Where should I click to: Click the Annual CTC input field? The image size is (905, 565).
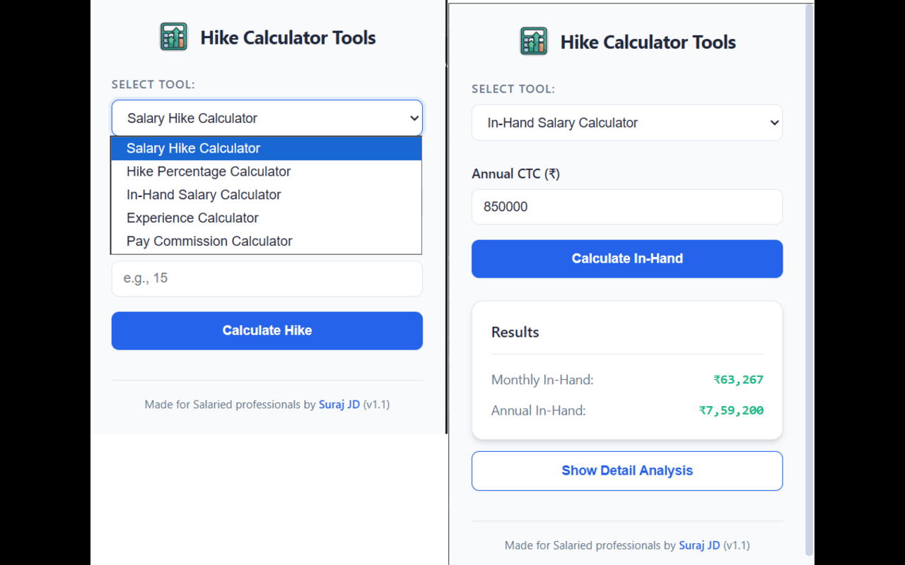(x=626, y=207)
